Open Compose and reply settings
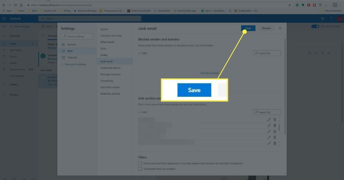The image size is (344, 180). pos(111,36)
